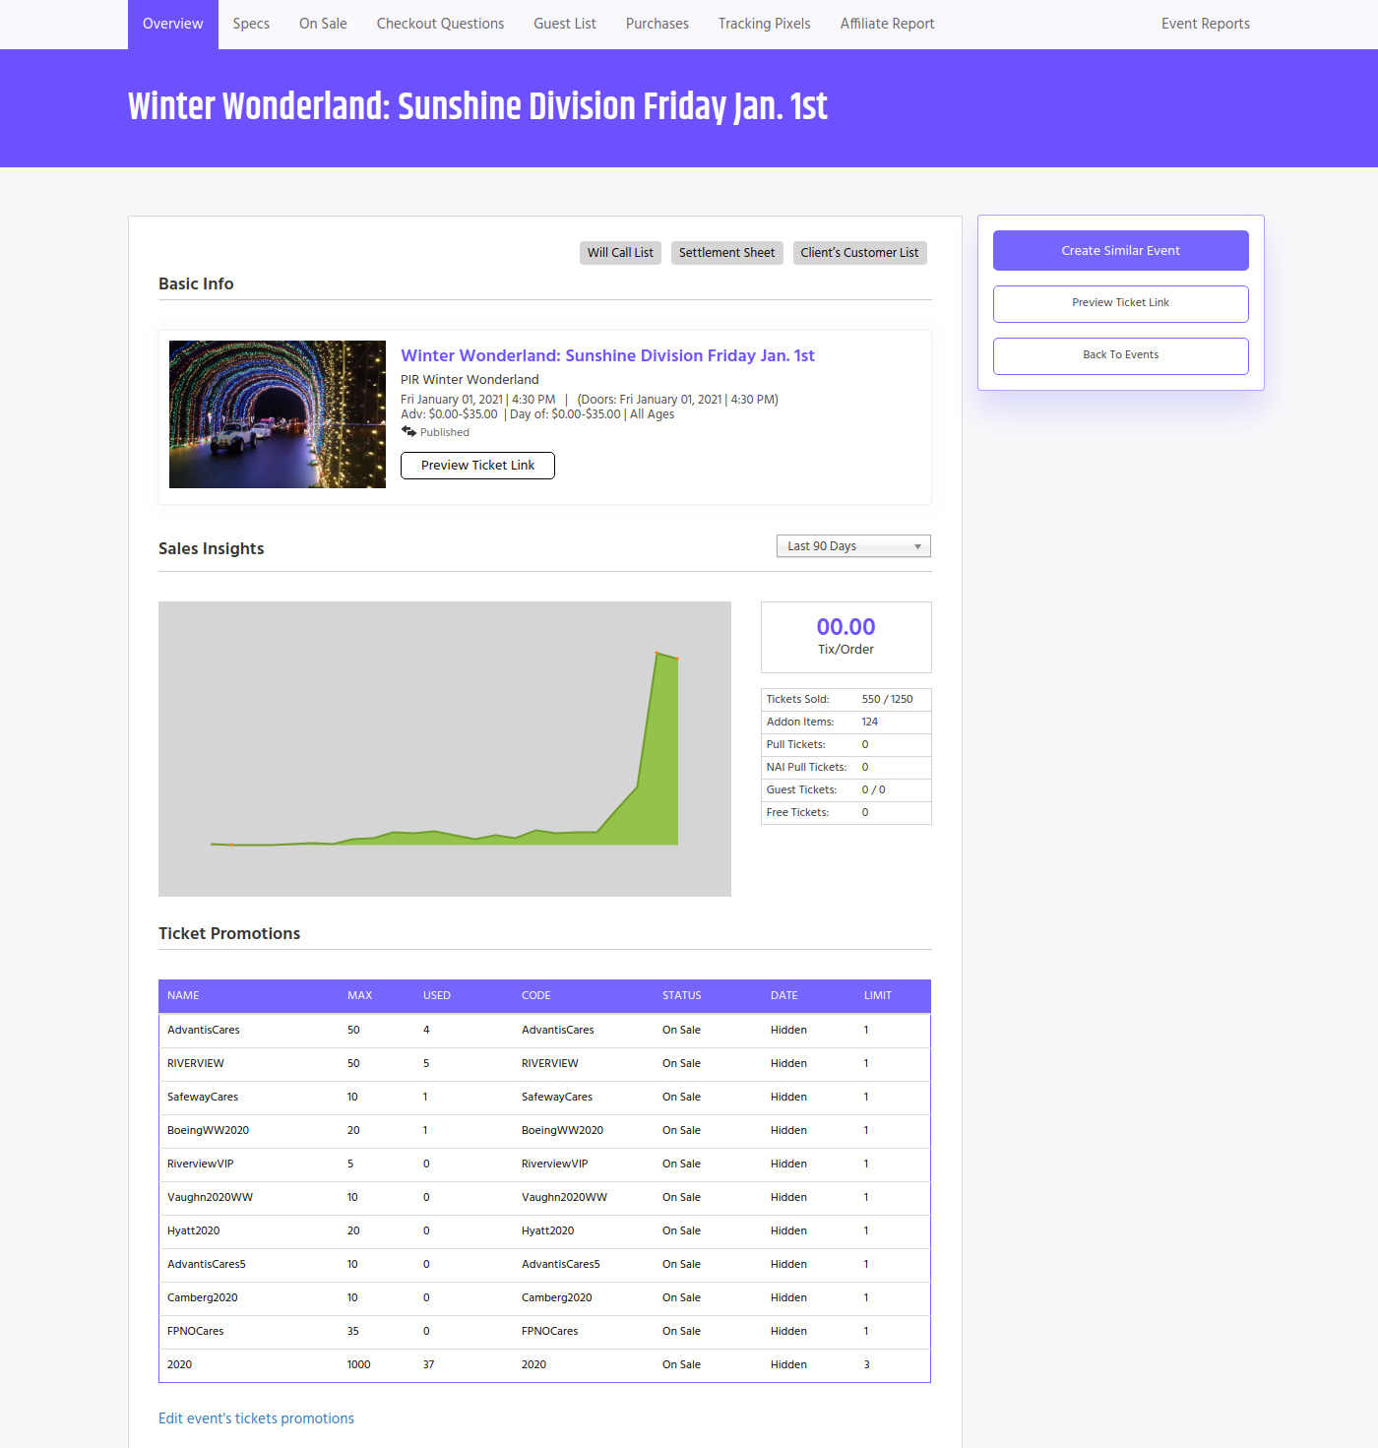Click the Back To Events button

(1121, 355)
